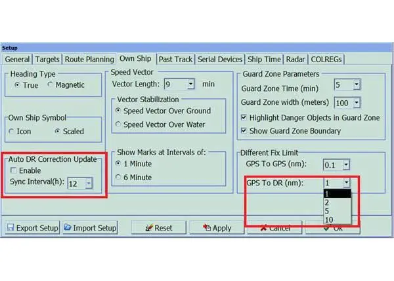The width and height of the screenshot is (394, 281).
Task: Open the Radar tab
Action: point(295,60)
